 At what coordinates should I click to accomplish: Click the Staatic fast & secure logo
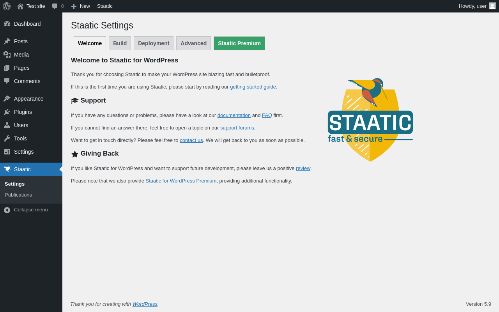click(x=370, y=120)
